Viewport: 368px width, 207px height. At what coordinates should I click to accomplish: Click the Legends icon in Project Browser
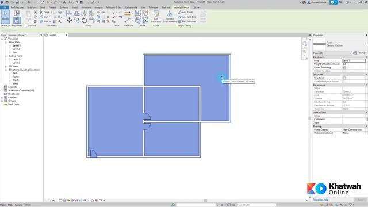click(x=5, y=87)
